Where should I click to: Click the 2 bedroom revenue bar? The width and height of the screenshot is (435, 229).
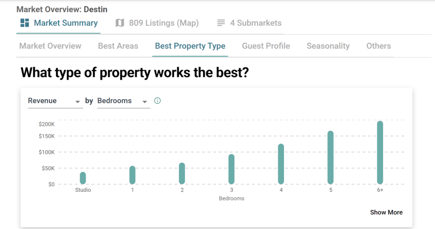(182, 173)
